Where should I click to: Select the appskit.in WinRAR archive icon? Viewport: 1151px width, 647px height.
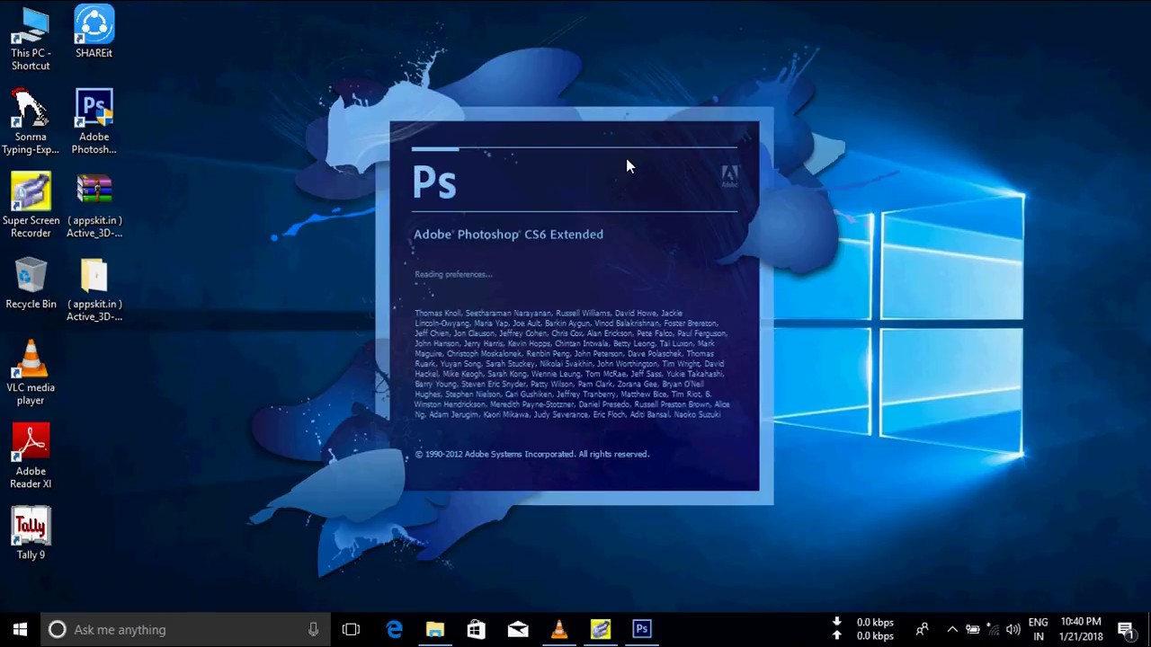click(94, 206)
